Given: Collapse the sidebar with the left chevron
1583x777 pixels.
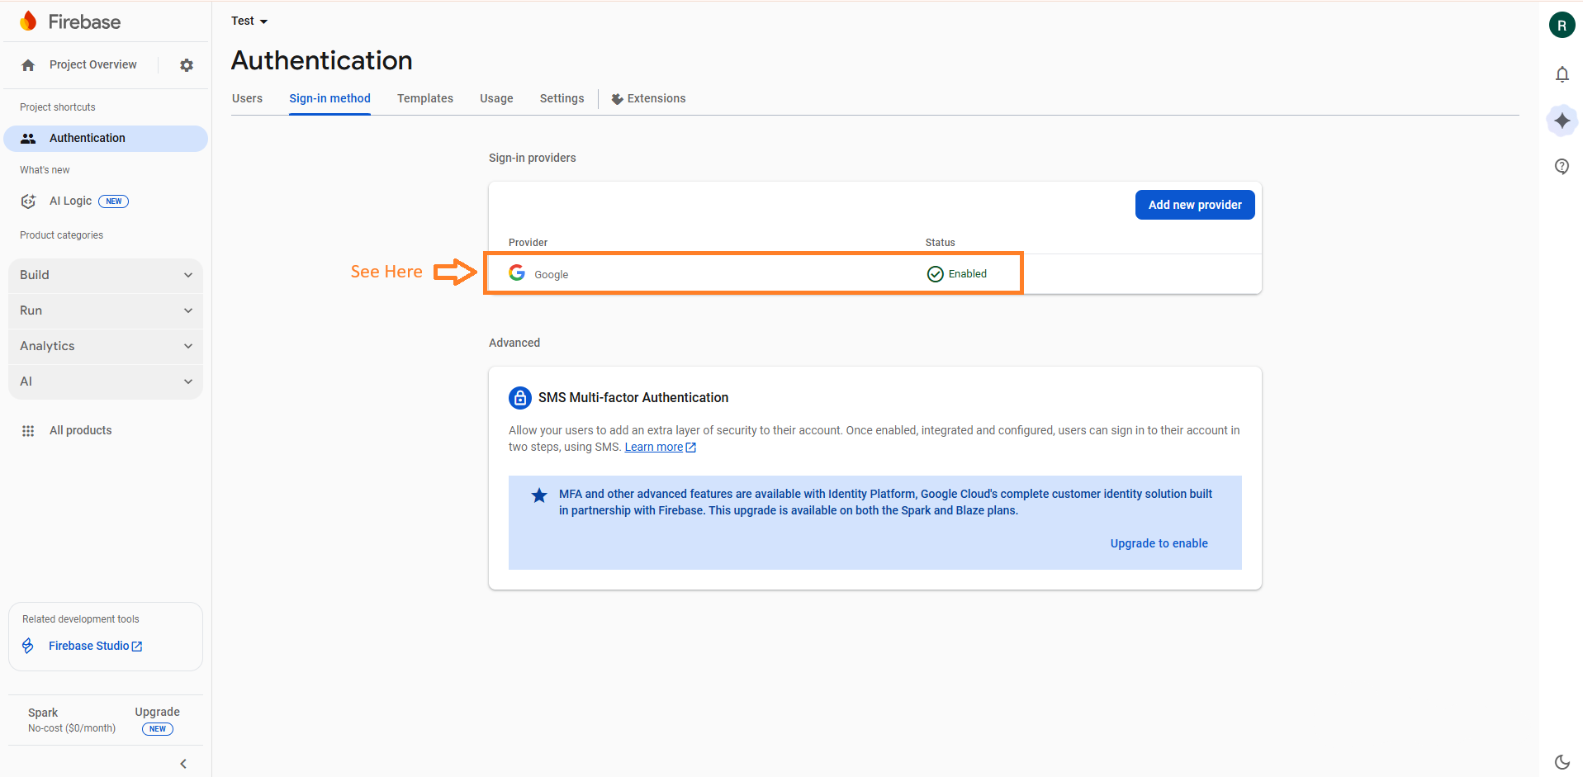Looking at the screenshot, I should 183,764.
